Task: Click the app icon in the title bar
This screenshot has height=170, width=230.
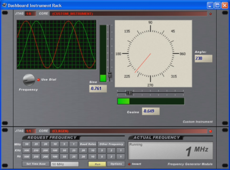Action: click(x=4, y=5)
